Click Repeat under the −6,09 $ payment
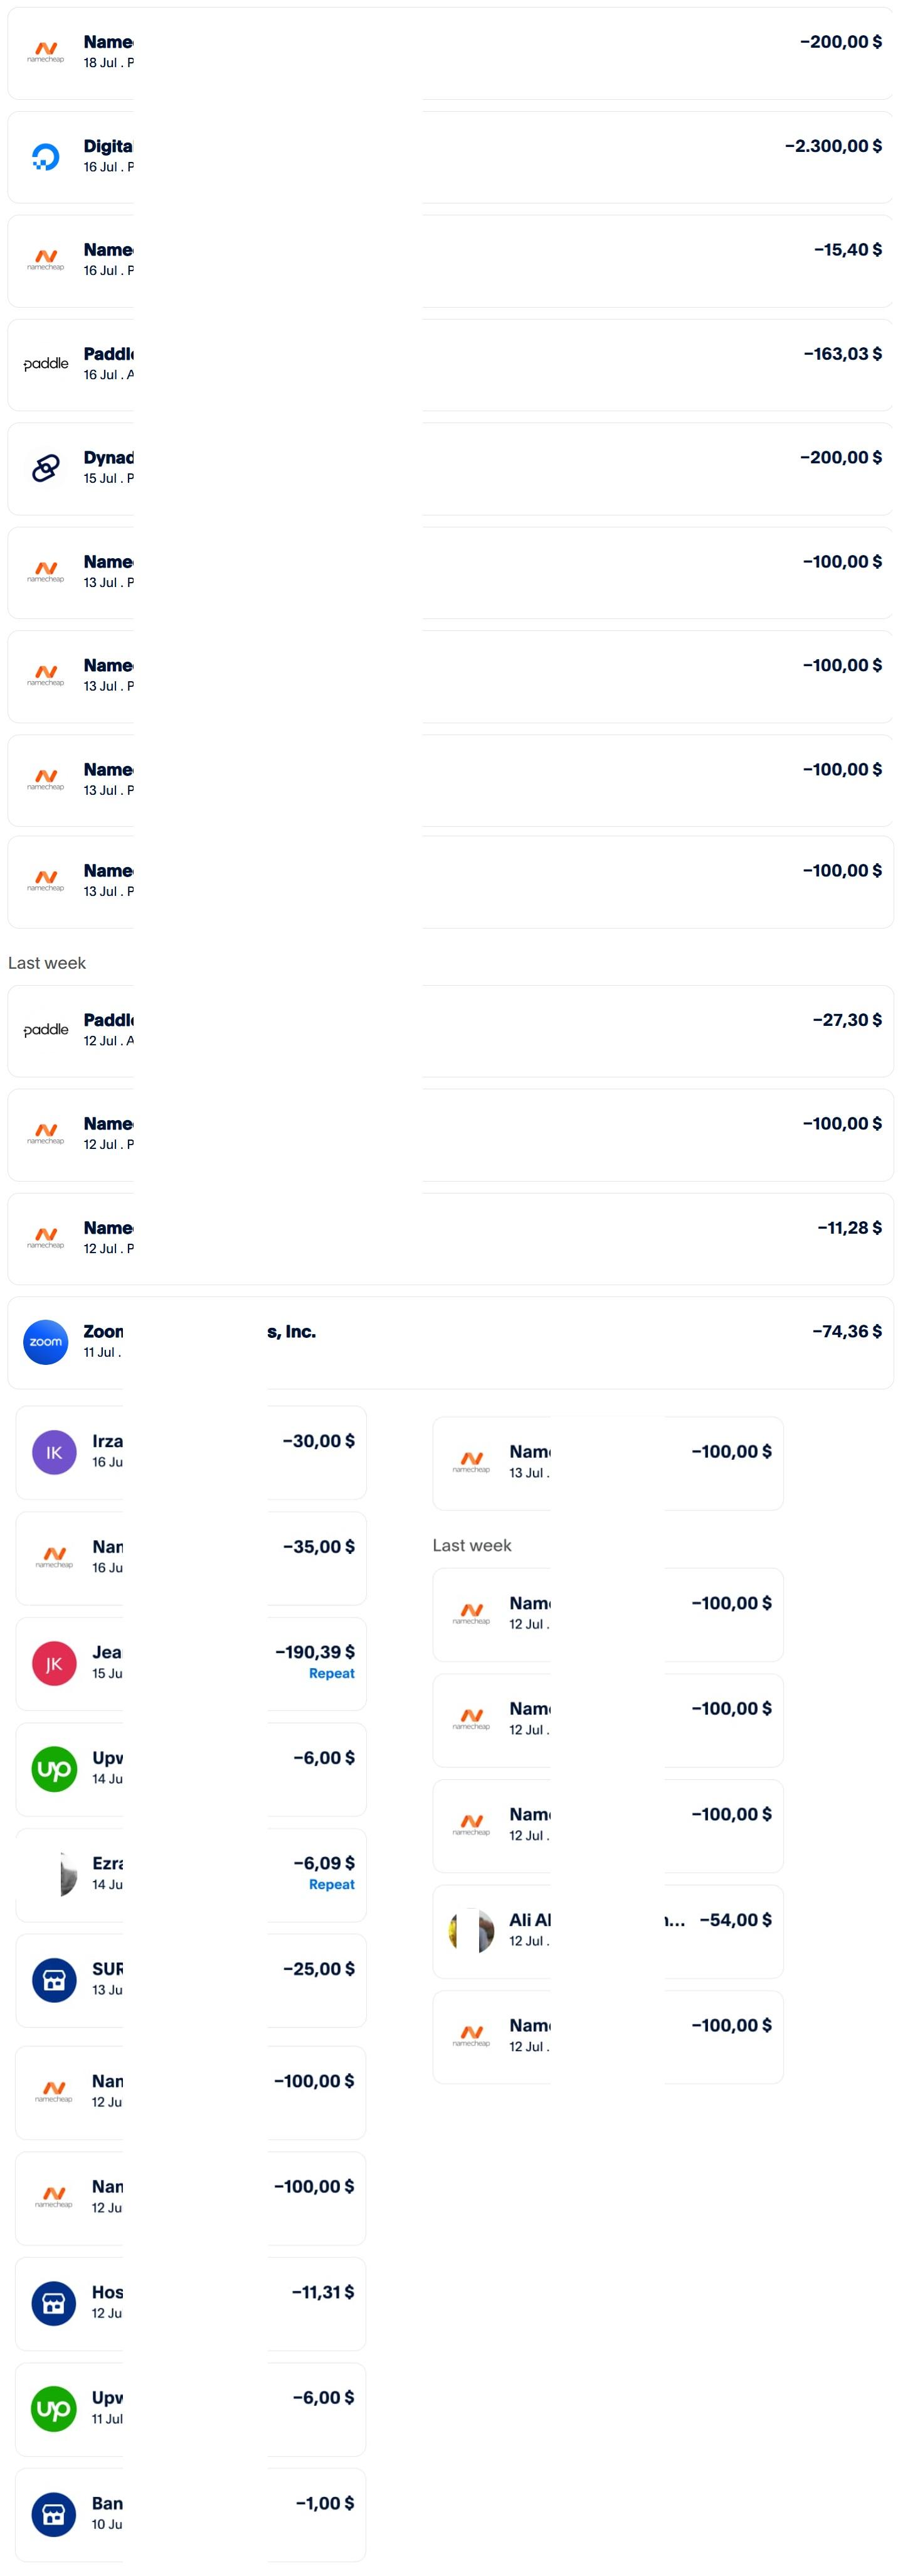The image size is (898, 2576). coord(332,1885)
